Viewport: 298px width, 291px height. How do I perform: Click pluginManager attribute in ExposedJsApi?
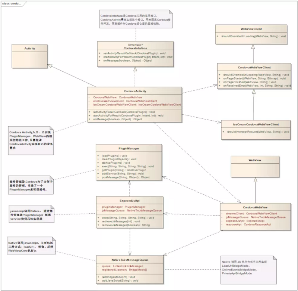point(124,207)
